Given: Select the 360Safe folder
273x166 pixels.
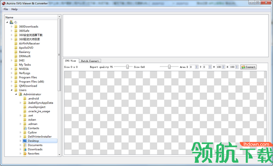Looking at the screenshot, I should click(24, 31).
